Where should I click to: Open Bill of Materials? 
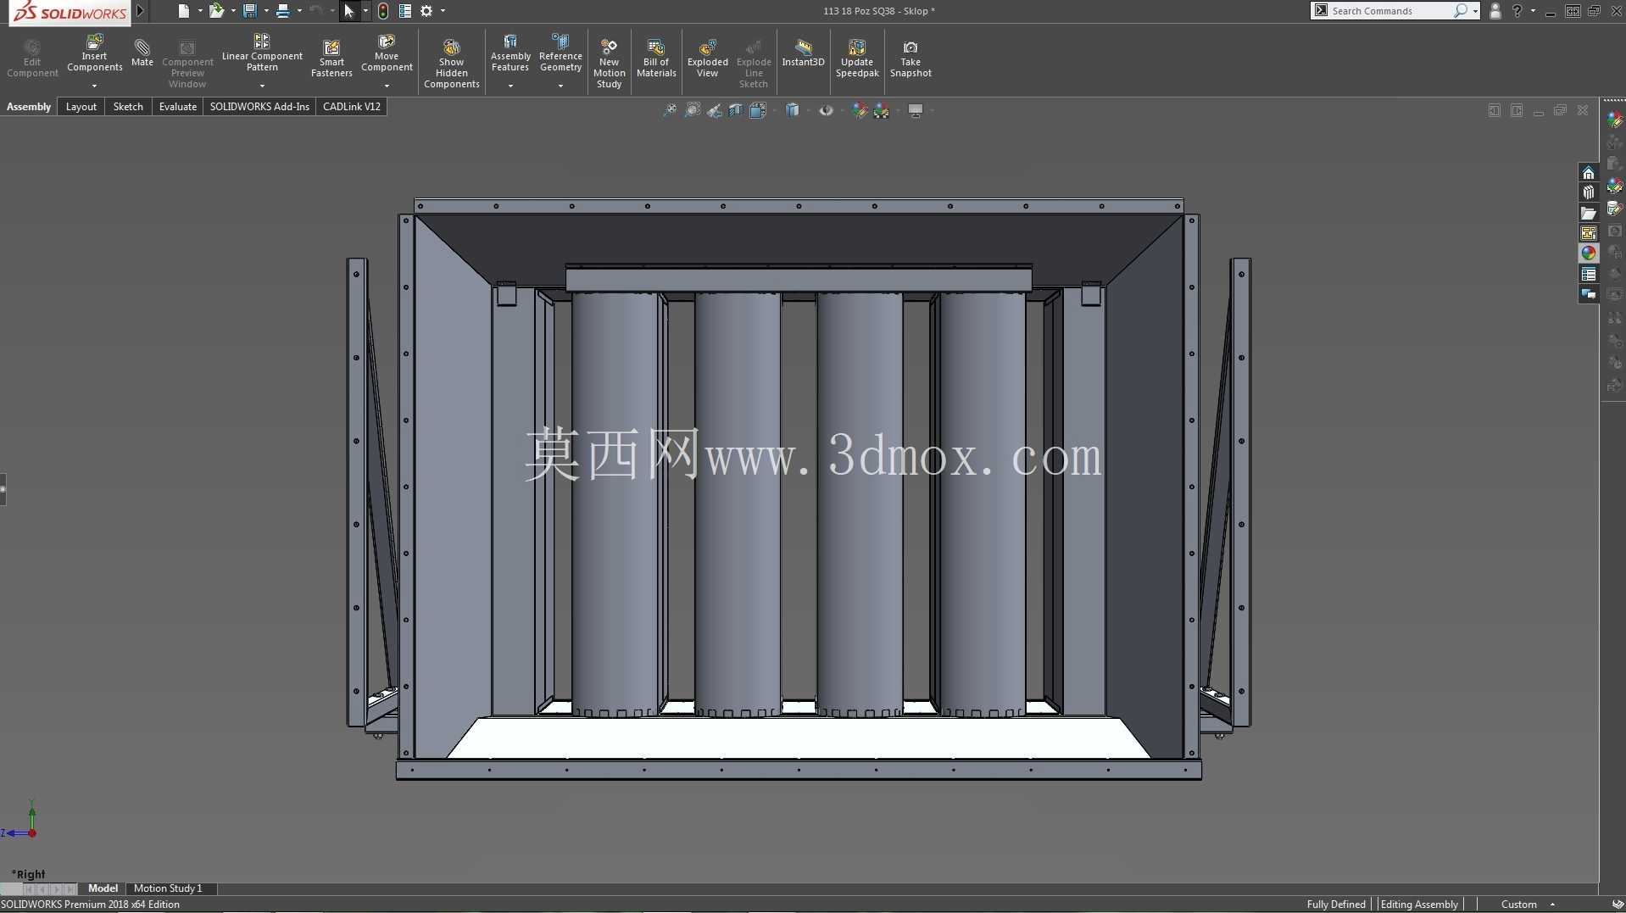[656, 58]
